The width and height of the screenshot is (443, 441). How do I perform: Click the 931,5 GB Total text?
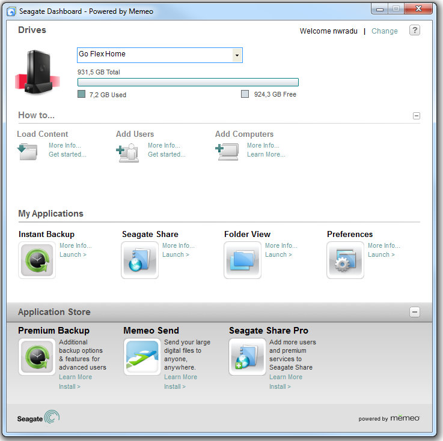point(99,72)
